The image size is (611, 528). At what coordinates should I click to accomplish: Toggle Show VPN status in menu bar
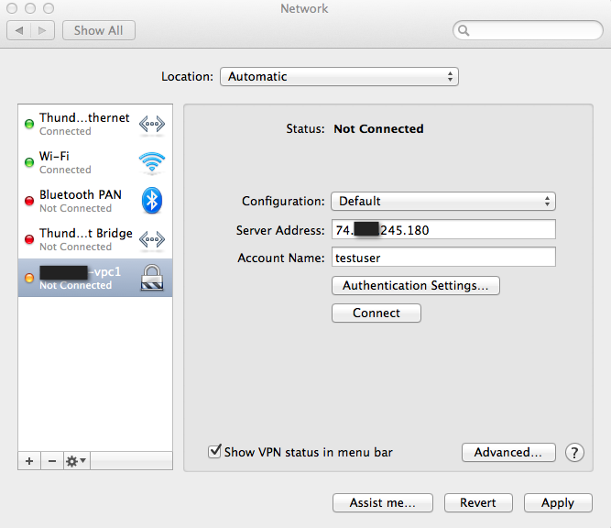click(215, 452)
